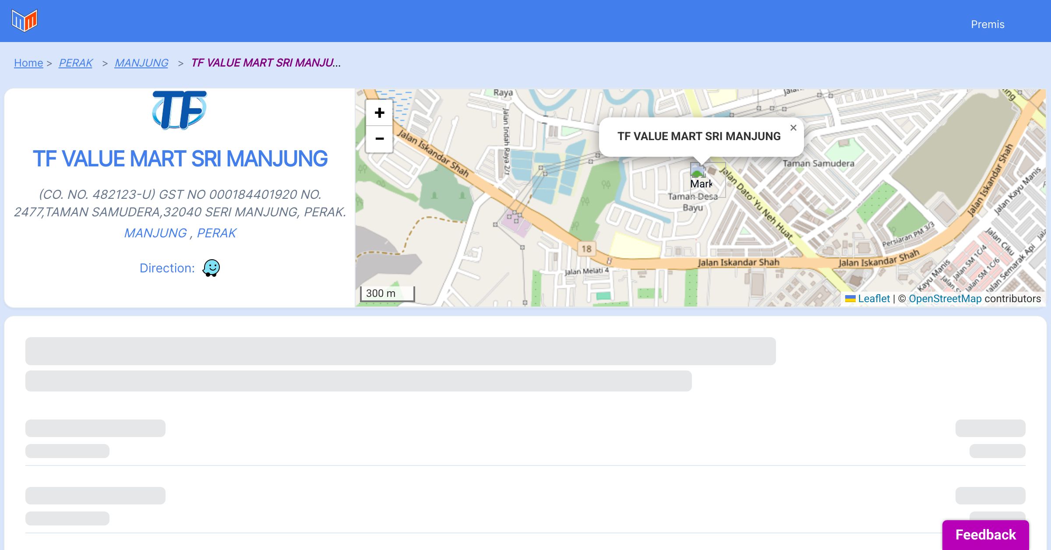This screenshot has height=550, width=1051.
Task: Click the Direction label
Action: [x=167, y=268]
